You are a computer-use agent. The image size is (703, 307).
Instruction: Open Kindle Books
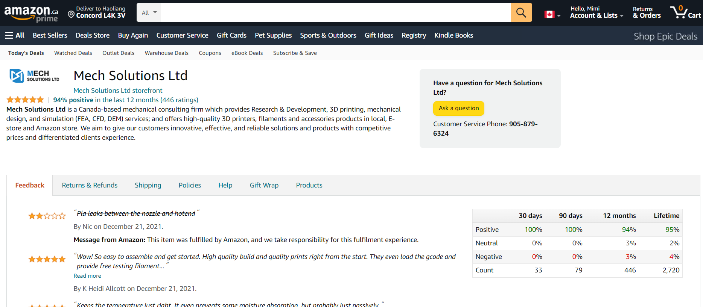pos(454,35)
